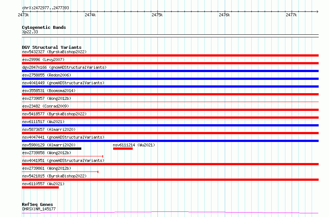Viewport: 329px width, 217px height.
Task: Click the short red bar under nsv6111214
Action: pos(123,149)
